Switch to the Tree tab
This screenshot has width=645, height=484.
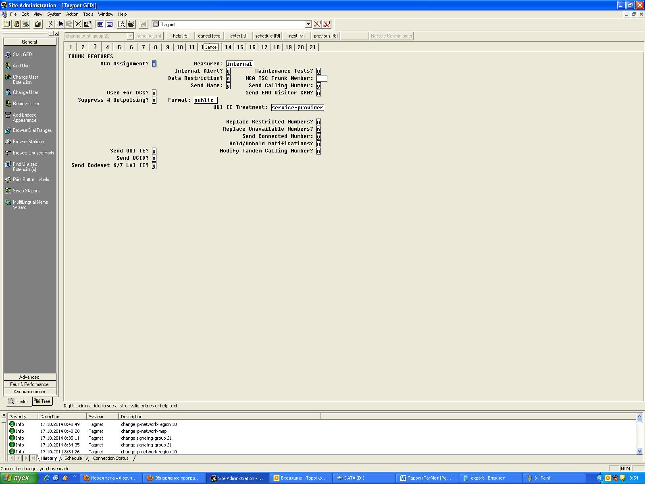42,401
